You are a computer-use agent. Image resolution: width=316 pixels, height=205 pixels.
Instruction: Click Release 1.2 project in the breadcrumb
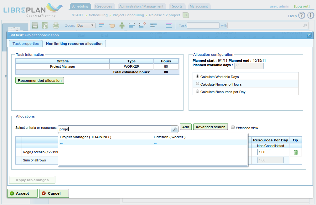164,15
